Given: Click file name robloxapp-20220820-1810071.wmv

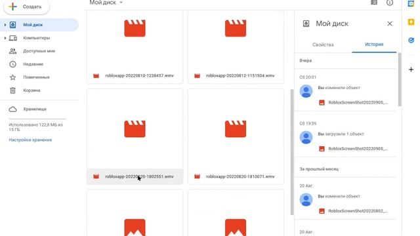Looking at the screenshot, I should 240,176.
